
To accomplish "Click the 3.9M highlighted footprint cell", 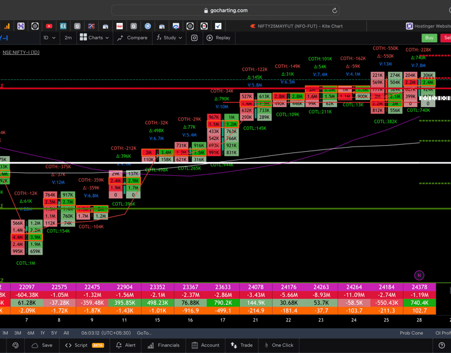I will [x=35, y=238].
